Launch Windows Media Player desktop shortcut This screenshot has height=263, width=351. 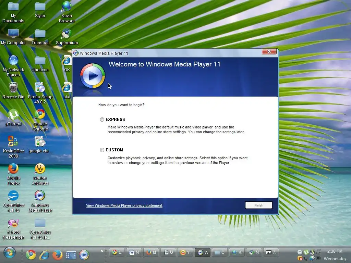pos(40,201)
